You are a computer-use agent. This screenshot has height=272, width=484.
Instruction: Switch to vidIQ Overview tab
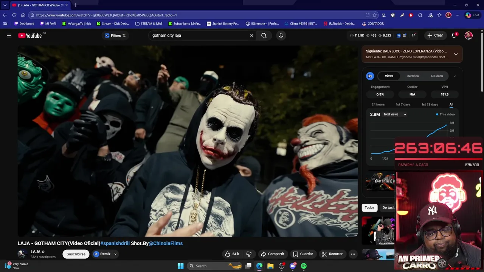coord(413,76)
